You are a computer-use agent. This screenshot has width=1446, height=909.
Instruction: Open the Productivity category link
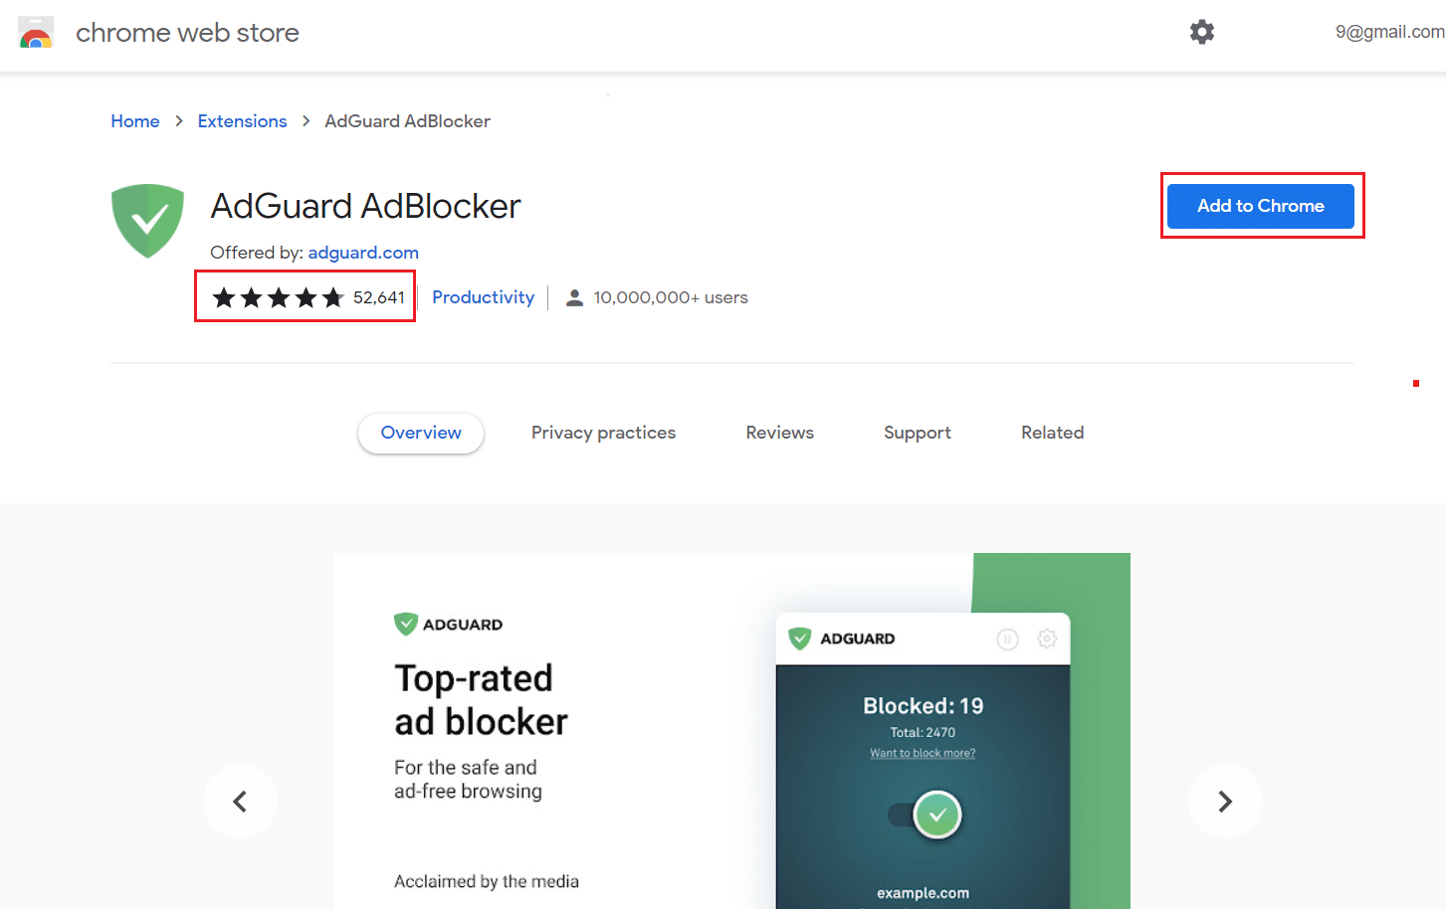483,297
